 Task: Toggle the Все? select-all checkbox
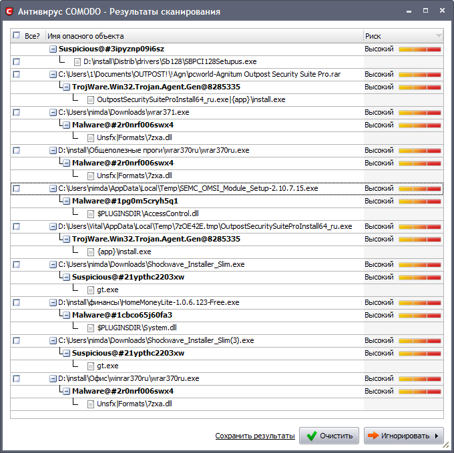point(17,35)
